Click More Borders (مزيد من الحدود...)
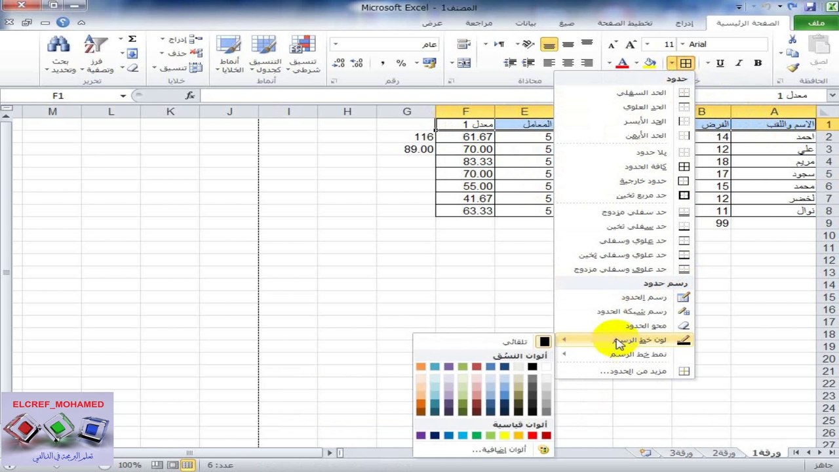The width and height of the screenshot is (839, 472). [x=624, y=372]
